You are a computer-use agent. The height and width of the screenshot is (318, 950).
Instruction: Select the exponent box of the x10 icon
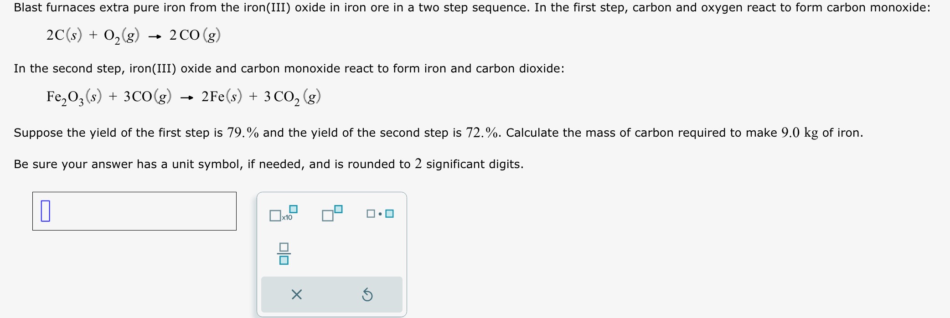pyautogui.click(x=294, y=208)
